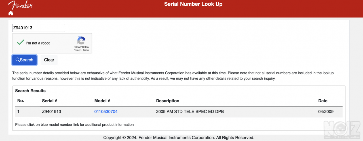
Task: Open the reCAPTCHA Privacy link
Action: click(77, 50)
